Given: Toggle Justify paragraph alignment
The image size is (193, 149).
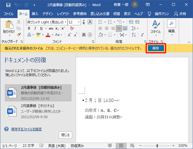Looking at the screenshot, I should point(119,28).
